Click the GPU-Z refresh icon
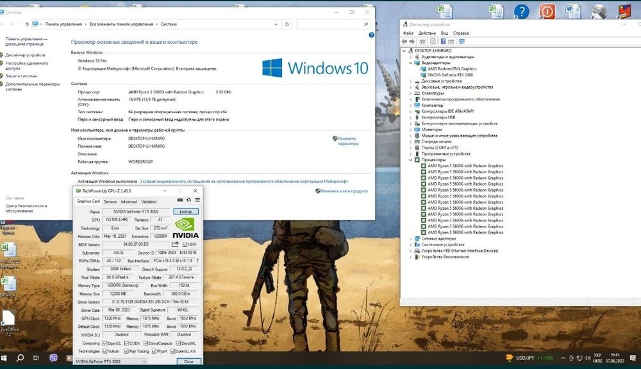 [x=188, y=200]
